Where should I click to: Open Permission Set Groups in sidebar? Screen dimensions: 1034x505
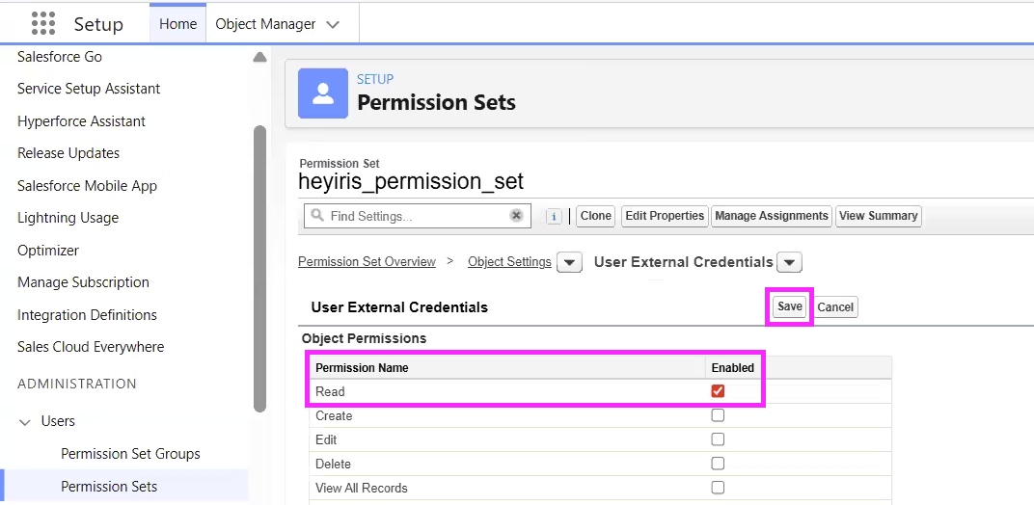tap(130, 454)
